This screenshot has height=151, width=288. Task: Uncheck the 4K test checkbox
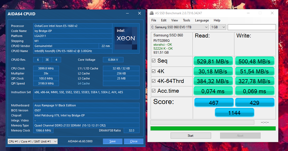(x=154, y=71)
